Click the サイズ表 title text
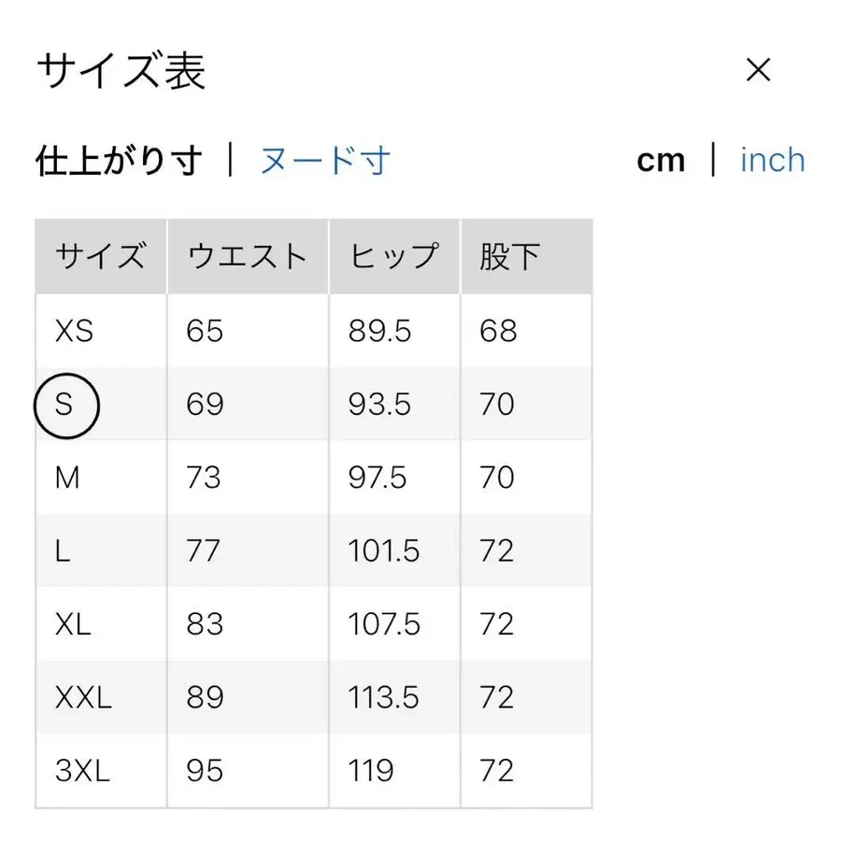The image size is (841, 841). coord(122,70)
